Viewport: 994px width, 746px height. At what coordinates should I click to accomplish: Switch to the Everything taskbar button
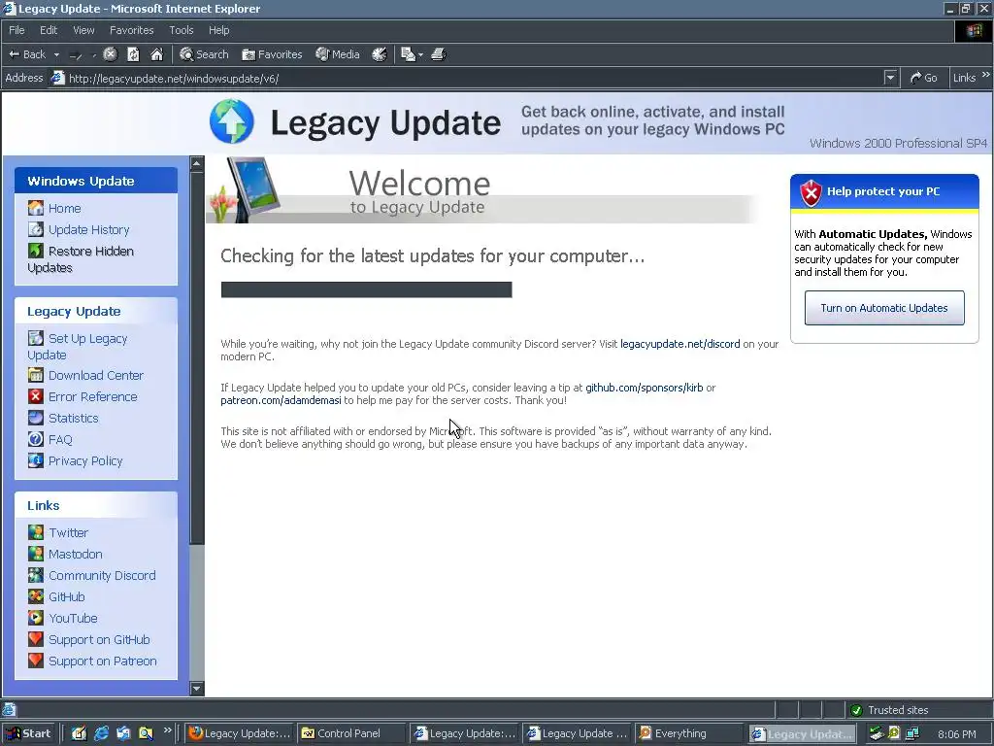pyautogui.click(x=689, y=733)
